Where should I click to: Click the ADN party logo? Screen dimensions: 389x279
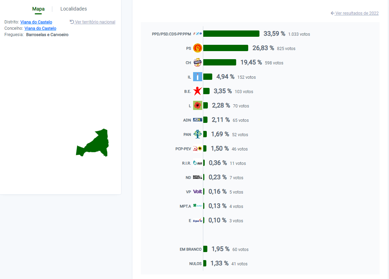(197, 120)
